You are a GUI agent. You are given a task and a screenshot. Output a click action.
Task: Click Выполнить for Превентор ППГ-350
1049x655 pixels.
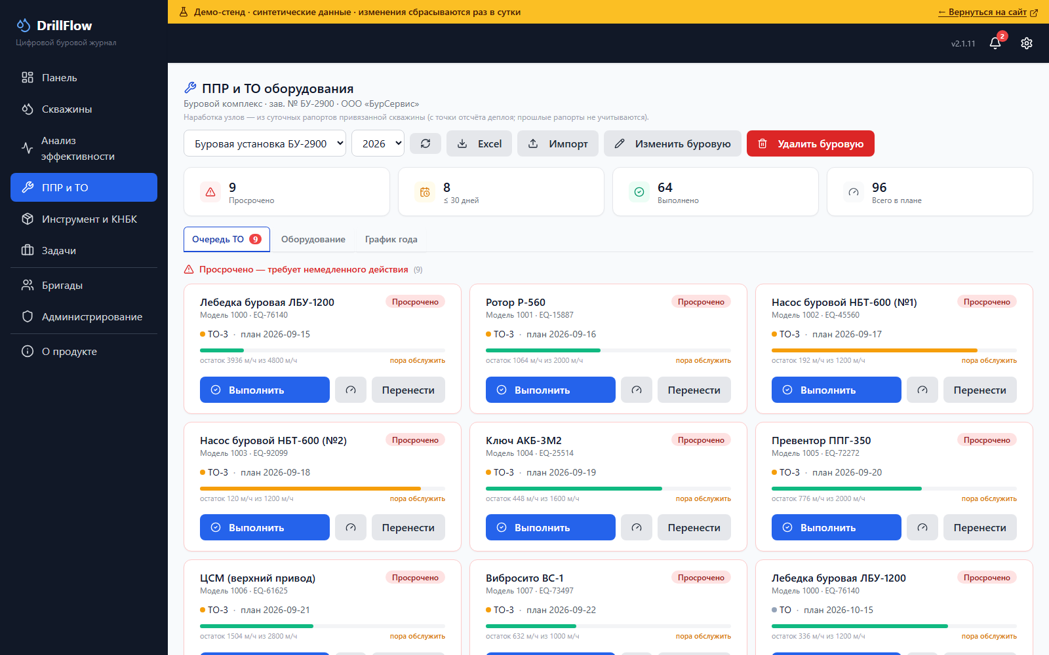pos(837,527)
